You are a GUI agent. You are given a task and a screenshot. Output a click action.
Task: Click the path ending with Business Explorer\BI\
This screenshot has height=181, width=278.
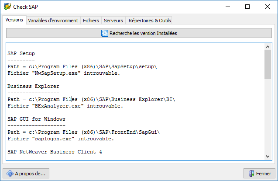coord(91,99)
